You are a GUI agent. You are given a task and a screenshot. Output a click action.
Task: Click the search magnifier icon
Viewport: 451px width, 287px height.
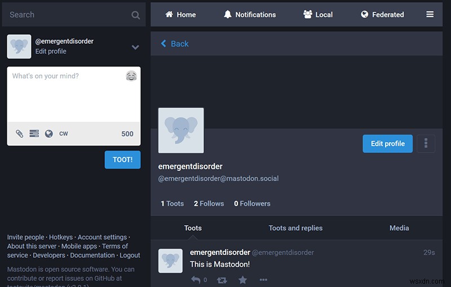135,15
